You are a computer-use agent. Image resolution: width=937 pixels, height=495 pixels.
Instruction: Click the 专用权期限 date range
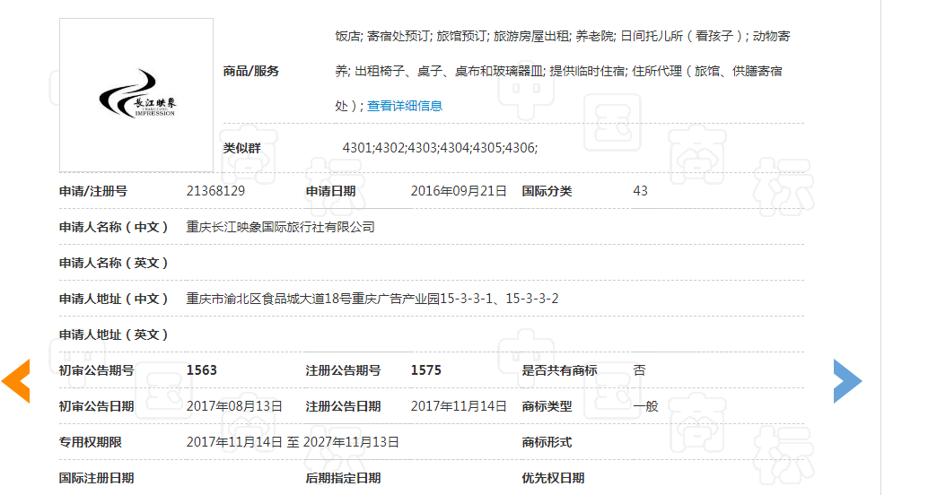293,442
